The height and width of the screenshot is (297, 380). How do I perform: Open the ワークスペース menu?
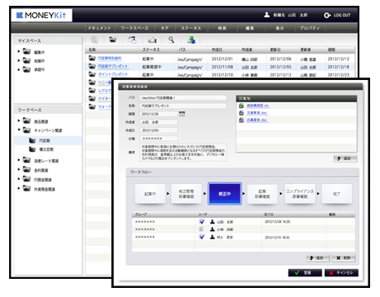coord(134,28)
